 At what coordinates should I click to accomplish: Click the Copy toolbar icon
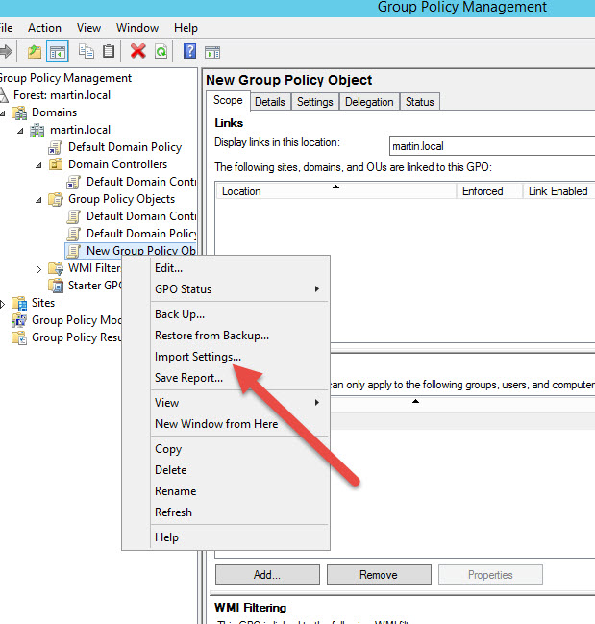coord(87,51)
